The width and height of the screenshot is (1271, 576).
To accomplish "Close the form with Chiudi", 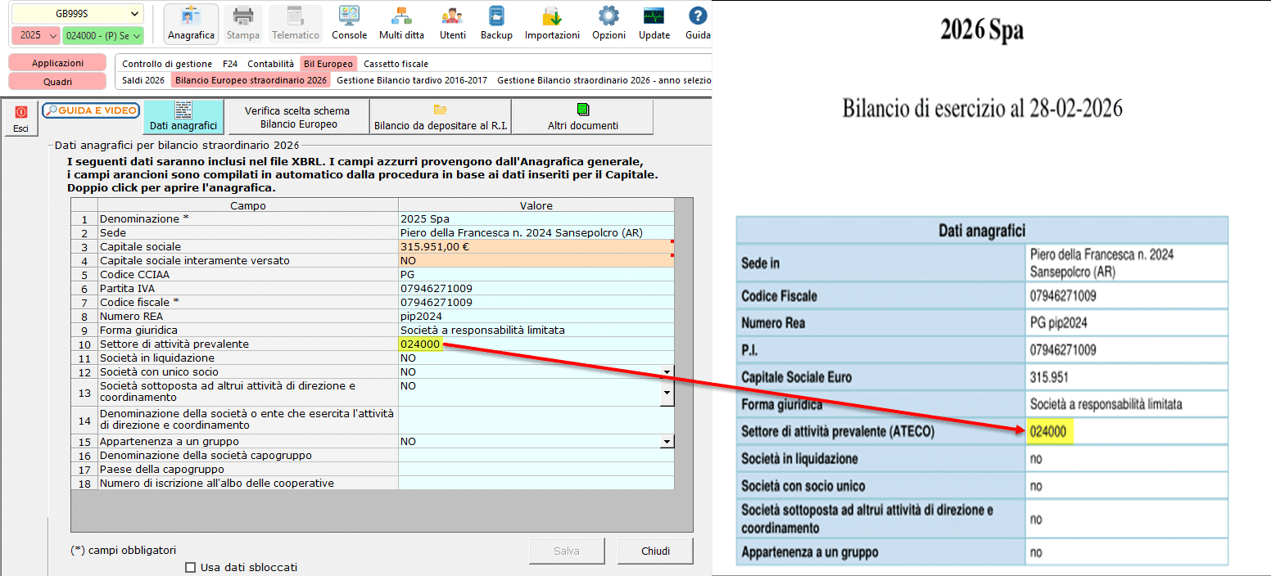I will click(655, 551).
